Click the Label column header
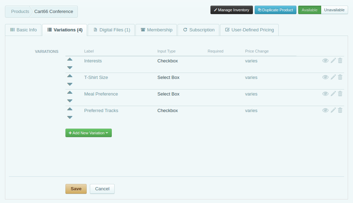The height and width of the screenshot is (203, 353). point(89,51)
